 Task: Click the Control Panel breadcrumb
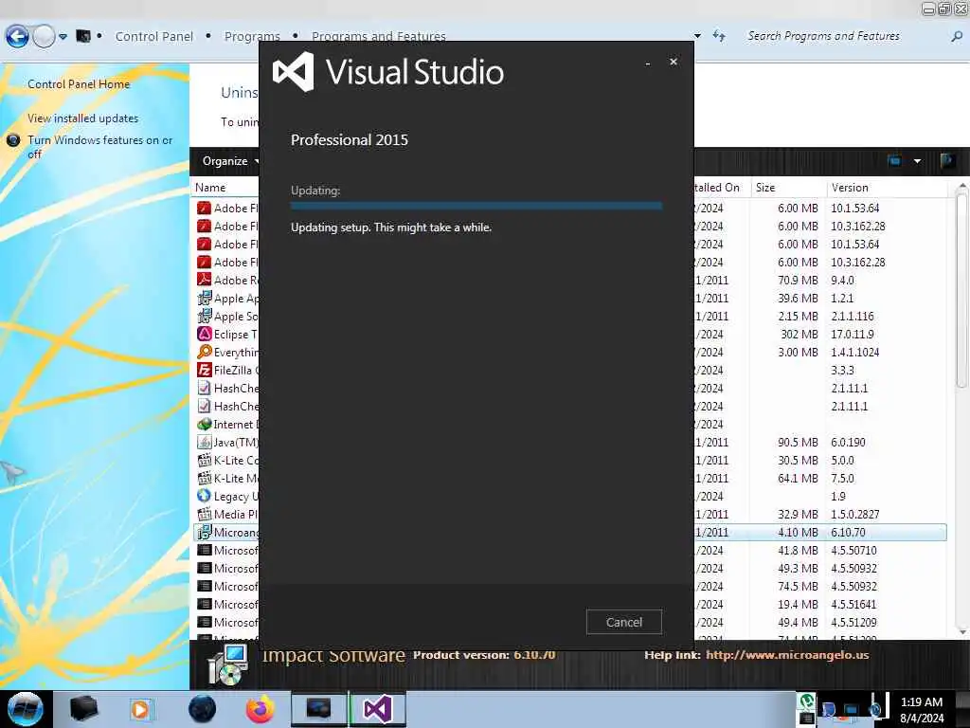point(154,37)
